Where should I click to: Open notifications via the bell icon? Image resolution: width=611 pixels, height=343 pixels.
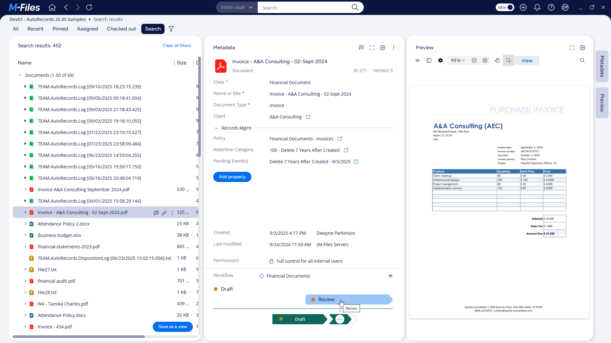click(x=537, y=7)
